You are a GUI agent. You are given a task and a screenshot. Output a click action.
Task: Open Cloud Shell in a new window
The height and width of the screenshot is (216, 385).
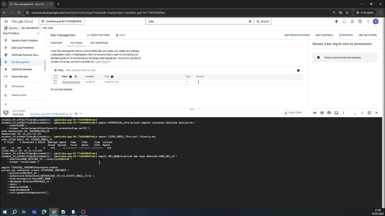click(369, 113)
